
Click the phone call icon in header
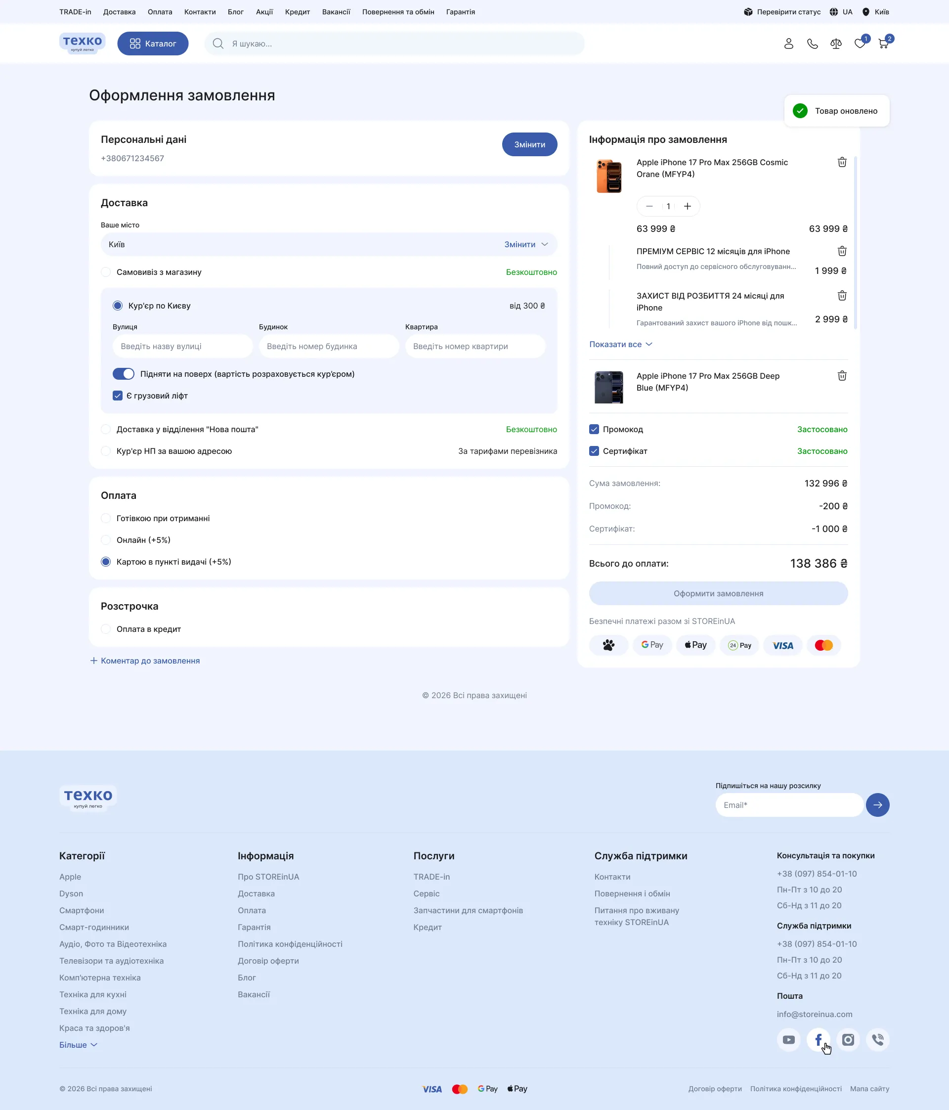click(x=812, y=44)
